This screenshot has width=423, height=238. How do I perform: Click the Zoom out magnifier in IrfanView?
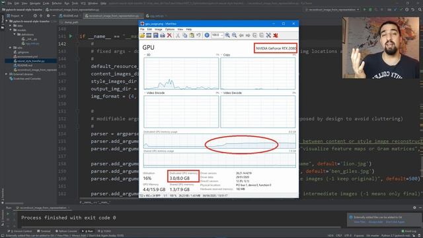(234, 35)
